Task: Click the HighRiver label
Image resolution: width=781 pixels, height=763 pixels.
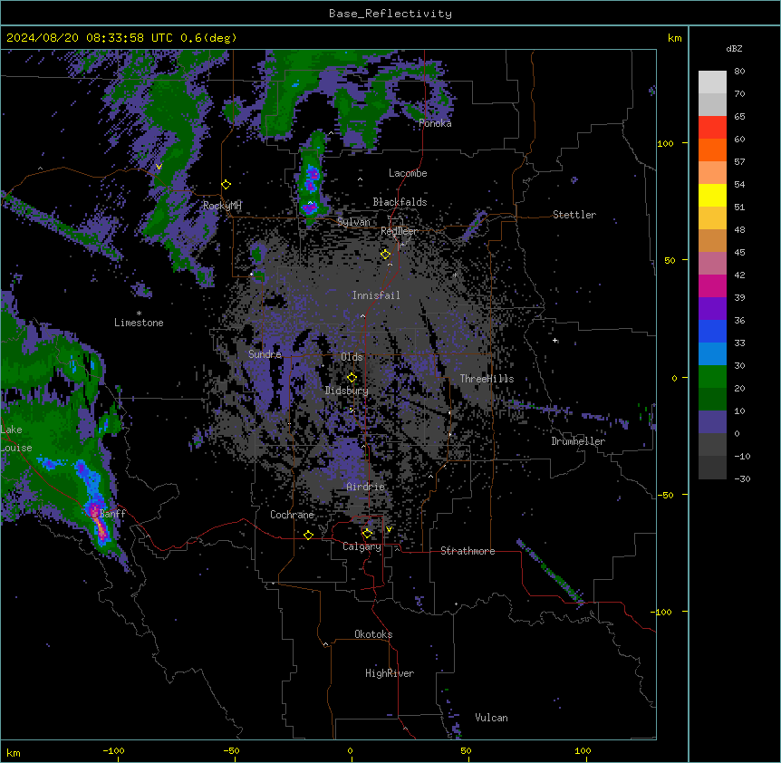Action: pyautogui.click(x=390, y=673)
